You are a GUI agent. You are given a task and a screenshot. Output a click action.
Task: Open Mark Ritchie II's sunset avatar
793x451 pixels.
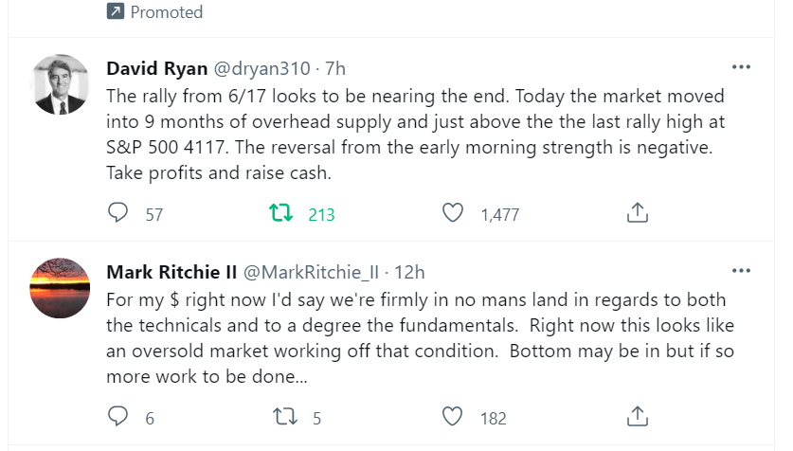(x=62, y=287)
